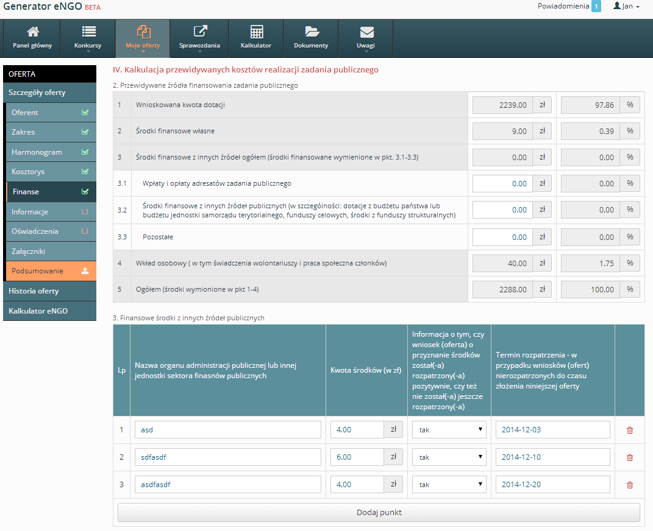Open status dropdown for row sdfasdf
Image resolution: width=653 pixels, height=531 pixels.
click(x=449, y=457)
